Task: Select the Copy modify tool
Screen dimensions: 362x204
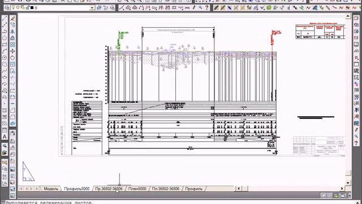Action: click(x=12, y=25)
